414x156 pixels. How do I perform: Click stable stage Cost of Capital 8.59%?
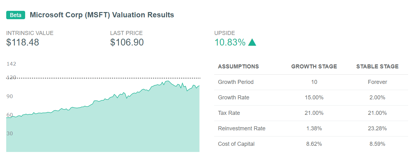point(377,144)
